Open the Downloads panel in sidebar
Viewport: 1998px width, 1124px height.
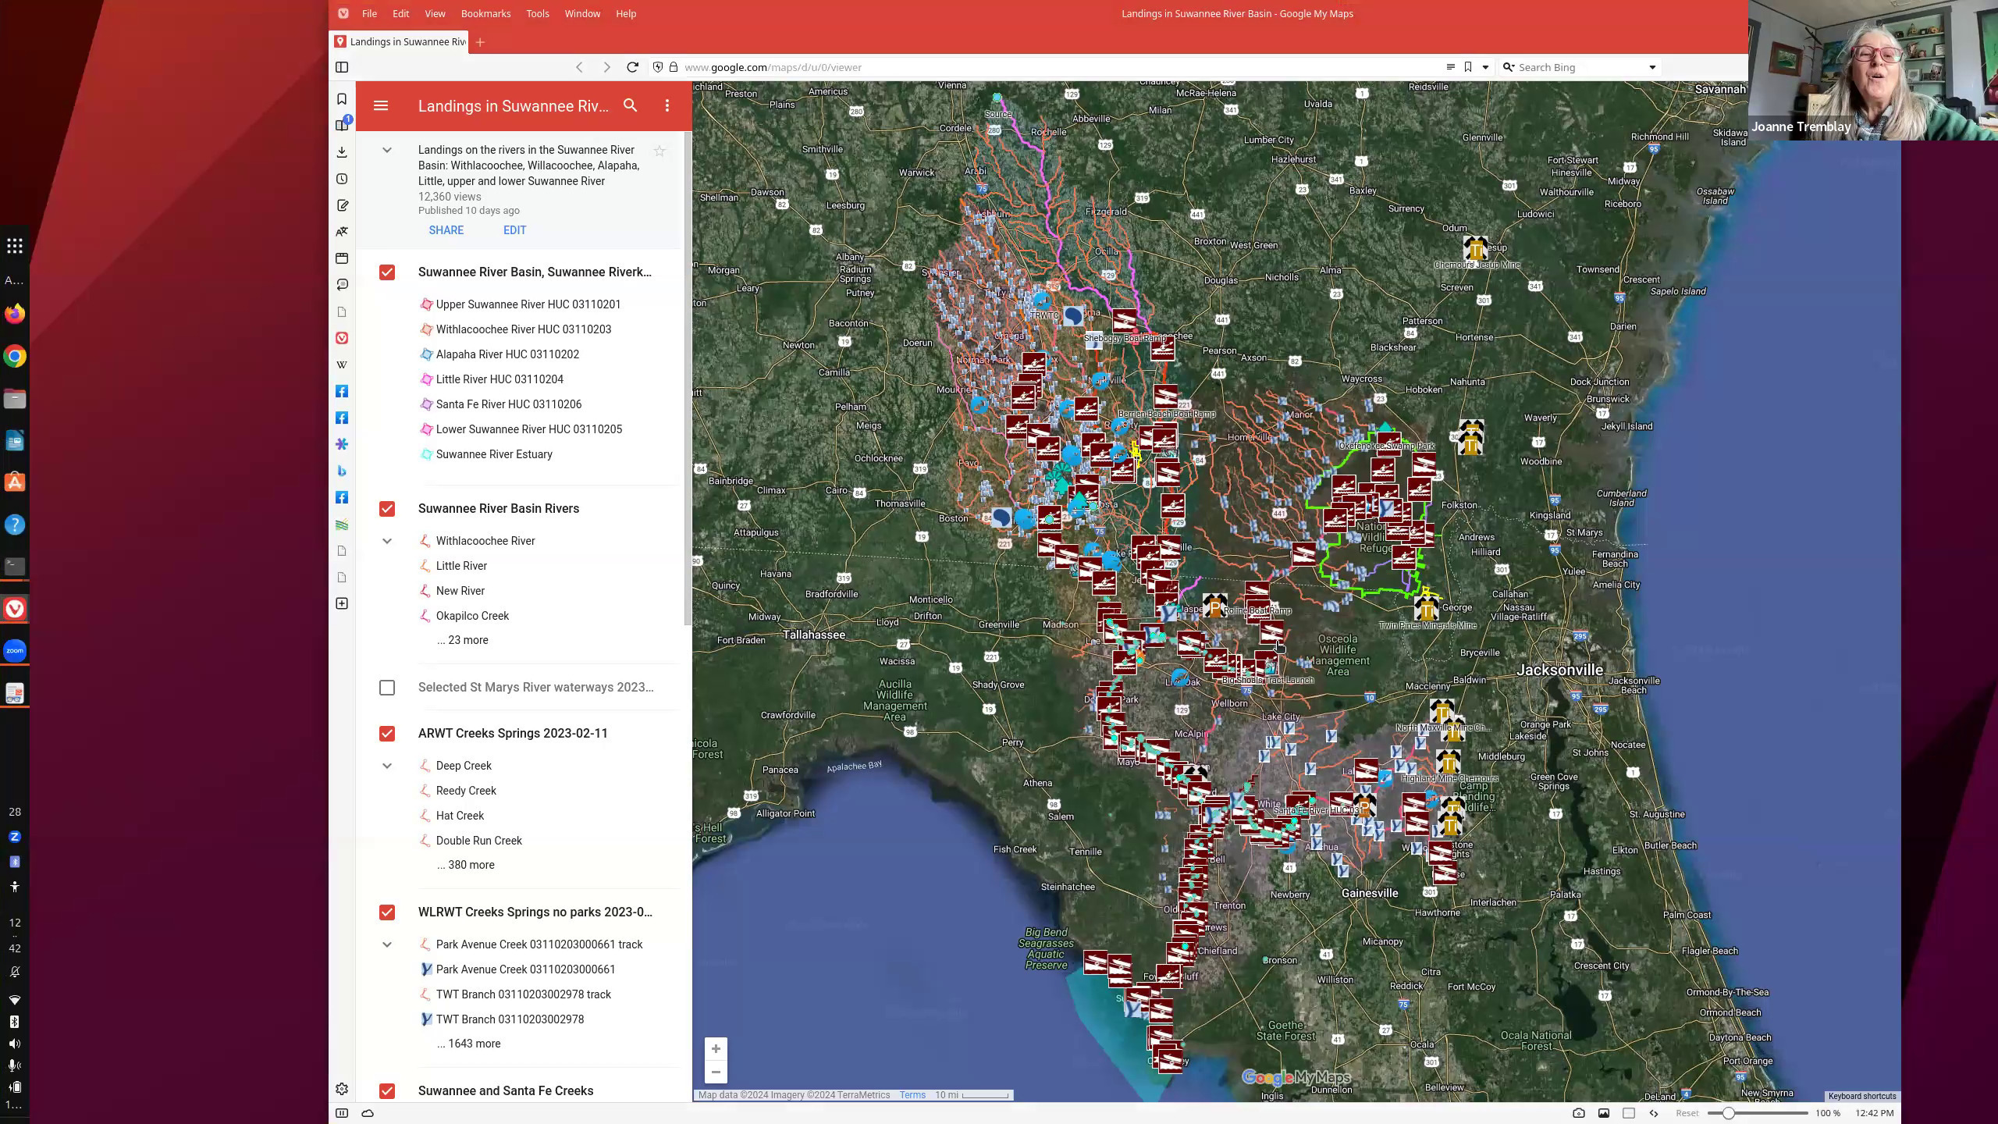tap(342, 152)
